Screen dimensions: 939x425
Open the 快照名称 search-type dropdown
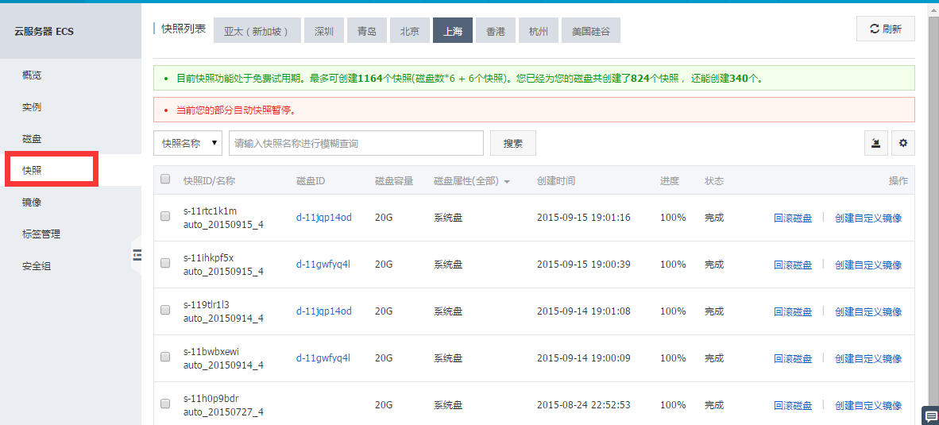click(x=188, y=144)
